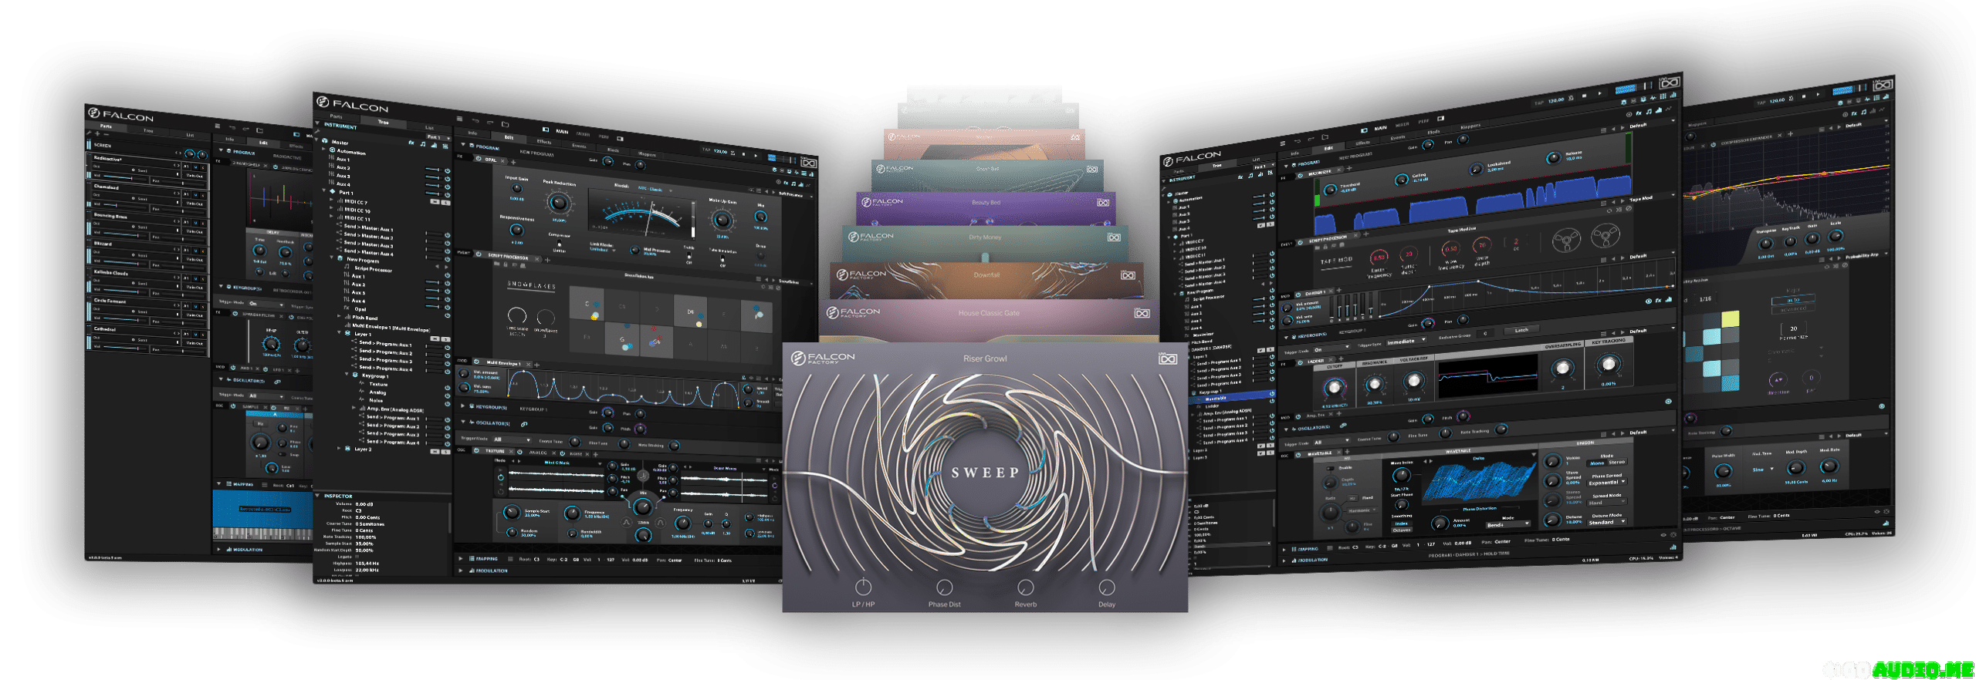
Task: Select Downfall preset card
Action: (x=986, y=279)
